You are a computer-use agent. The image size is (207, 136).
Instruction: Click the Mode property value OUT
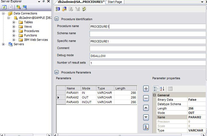(197, 113)
